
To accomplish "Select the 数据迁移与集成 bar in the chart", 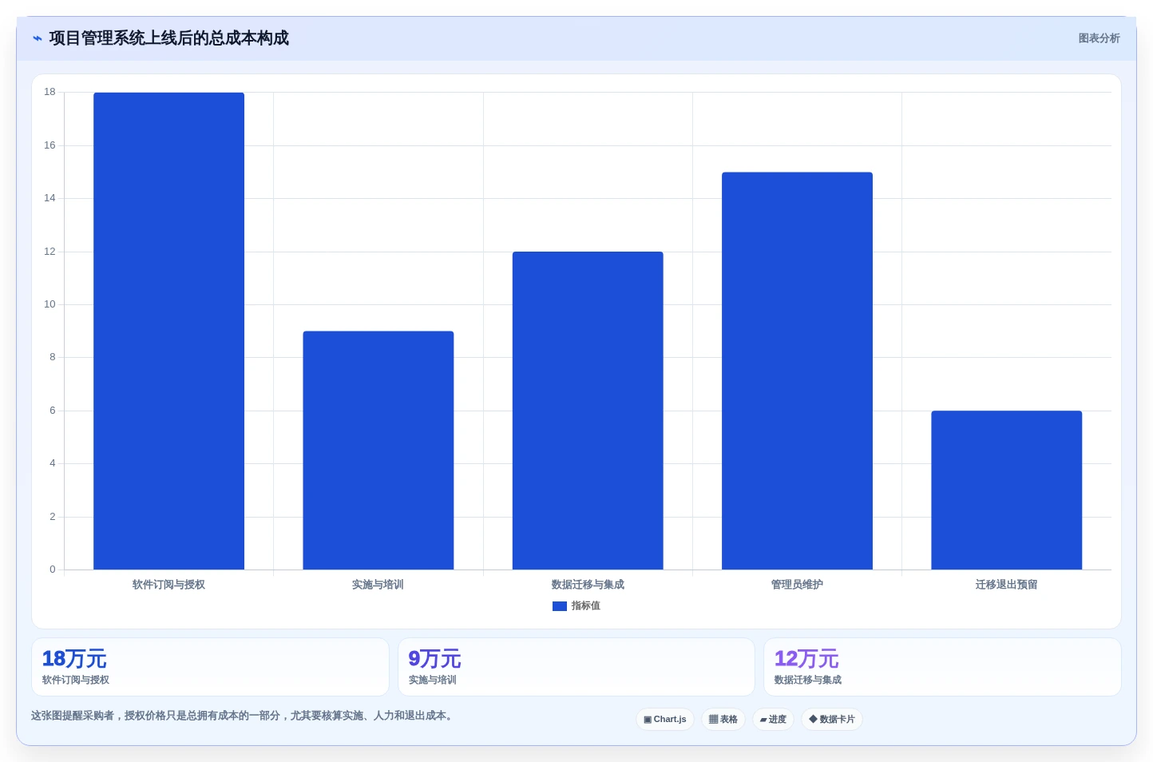I will click(x=588, y=411).
